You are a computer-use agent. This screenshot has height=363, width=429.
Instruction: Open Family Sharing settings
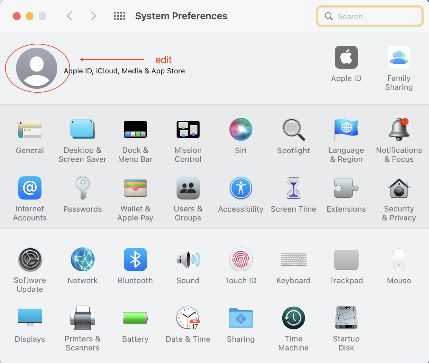399,57
